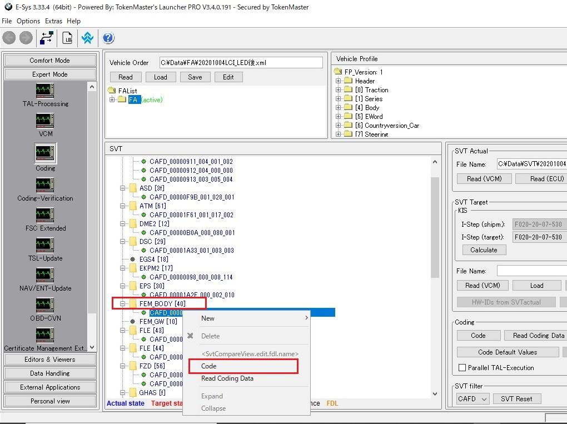567x424 pixels.
Task: Collapse the ASD [3f] ECU node
Action: coord(123,188)
